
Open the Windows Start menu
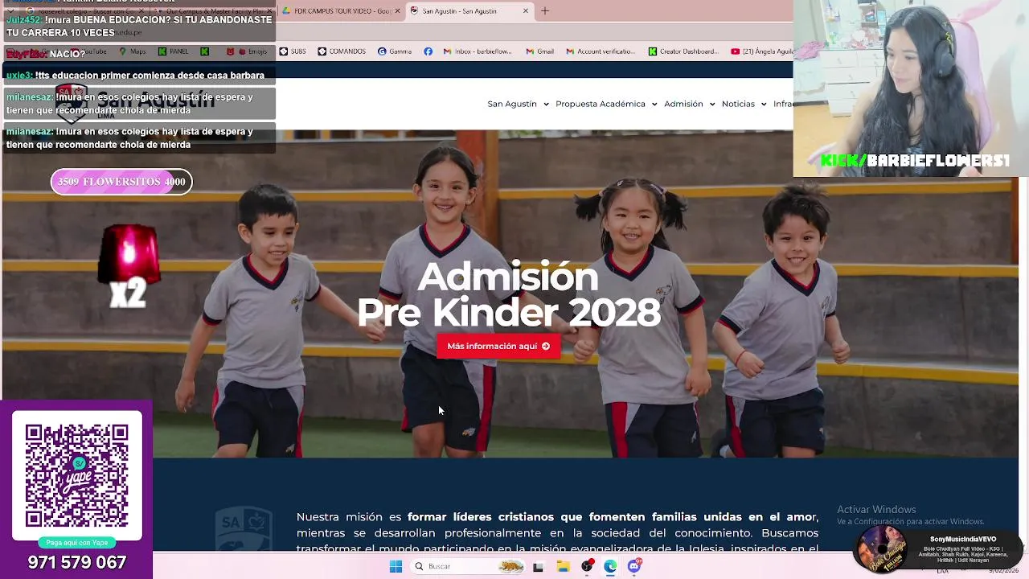396,566
